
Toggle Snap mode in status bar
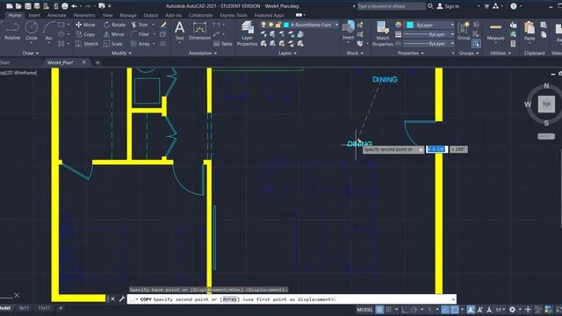[388, 310]
